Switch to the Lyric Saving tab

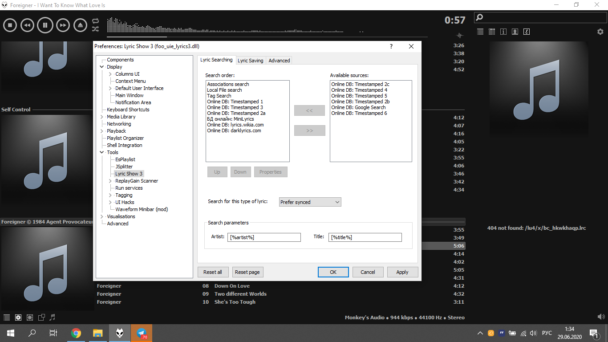click(x=250, y=61)
